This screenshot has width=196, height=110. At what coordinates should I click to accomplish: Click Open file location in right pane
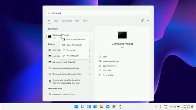(110, 66)
